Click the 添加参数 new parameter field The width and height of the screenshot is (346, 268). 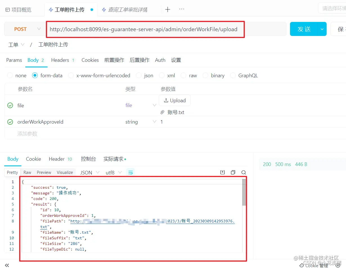tap(27, 134)
